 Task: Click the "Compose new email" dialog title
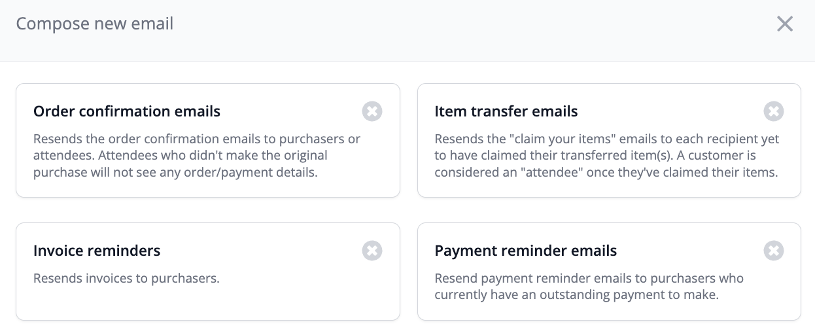[x=95, y=24]
